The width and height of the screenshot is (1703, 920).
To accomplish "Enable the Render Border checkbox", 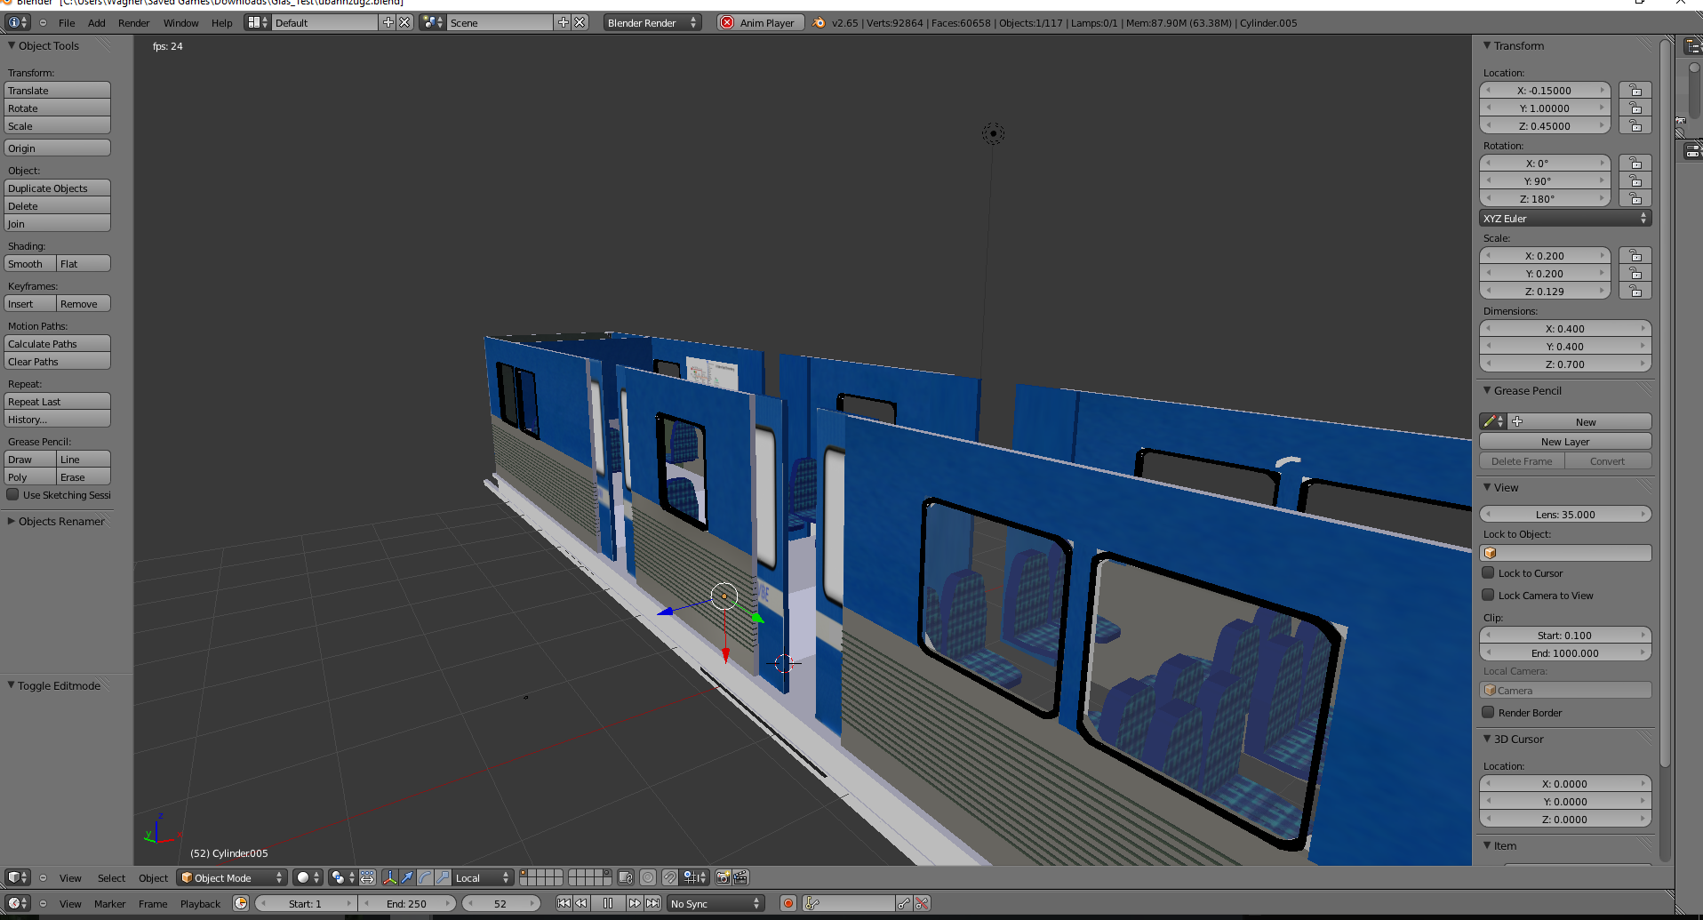I will [x=1488, y=712].
